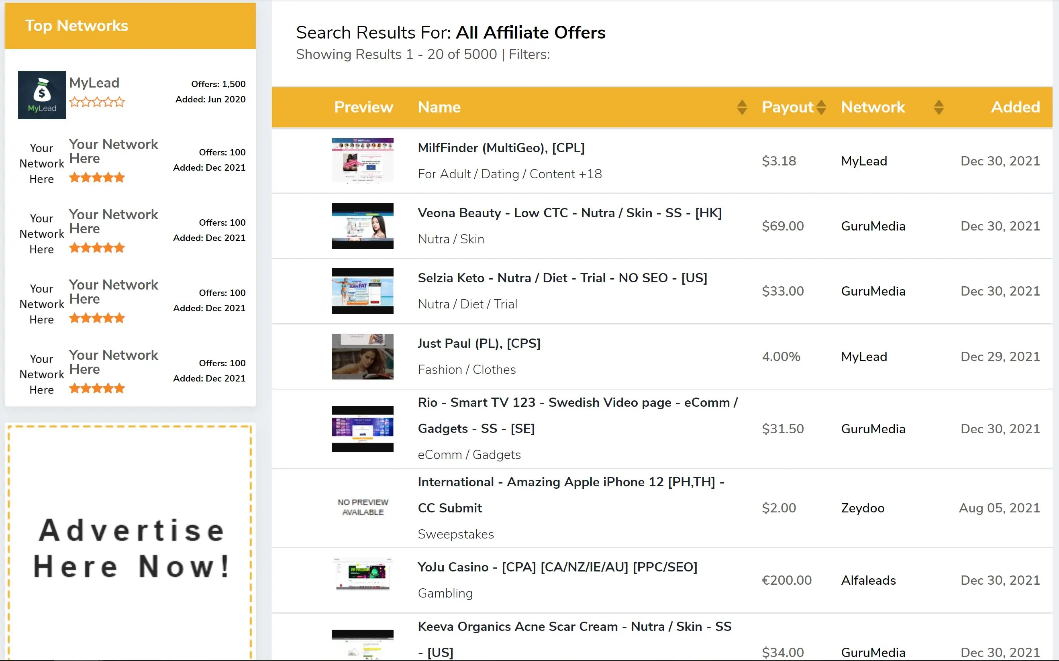
Task: Open Just Paul preview thumbnail
Action: pos(362,356)
